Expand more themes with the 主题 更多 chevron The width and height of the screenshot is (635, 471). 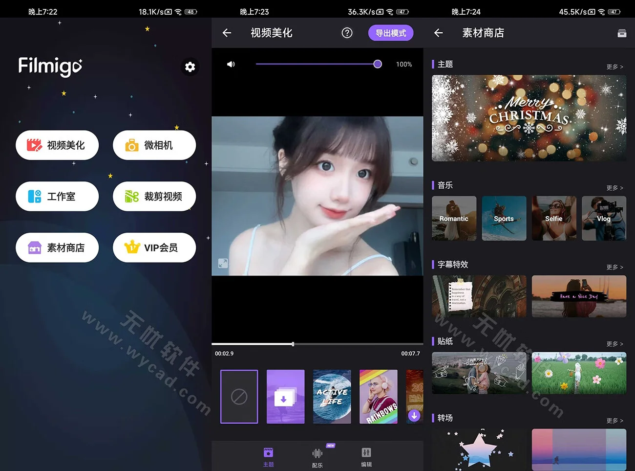pyautogui.click(x=614, y=67)
